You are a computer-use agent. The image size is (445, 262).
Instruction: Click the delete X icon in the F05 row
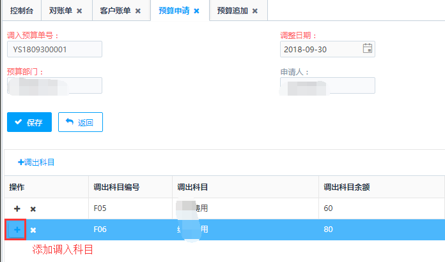[33, 208]
